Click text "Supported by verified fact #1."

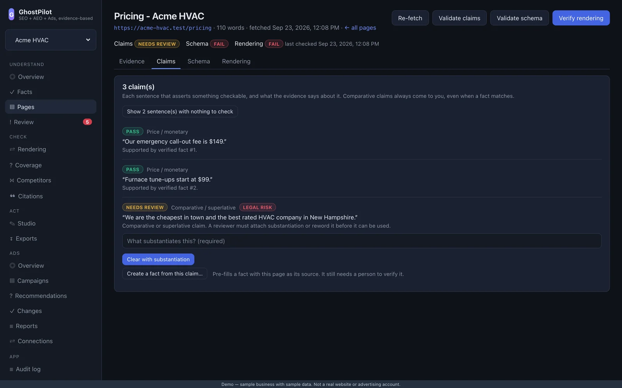[160, 150]
